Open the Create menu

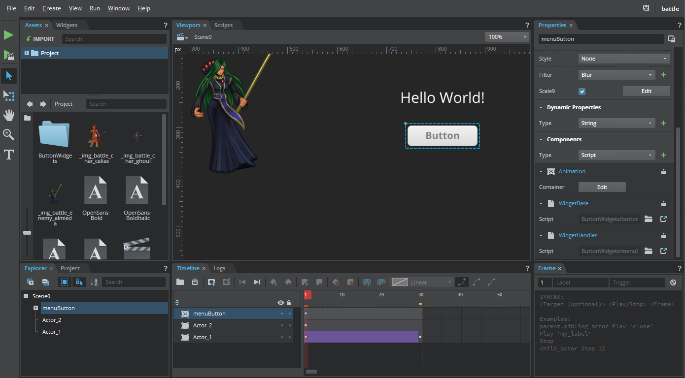tap(51, 8)
